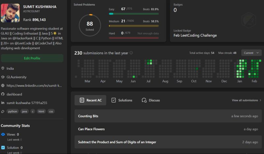This screenshot has width=264, height=154.
Task: Open the dashboard GitHub link
Action: pyautogui.click(x=14, y=94)
